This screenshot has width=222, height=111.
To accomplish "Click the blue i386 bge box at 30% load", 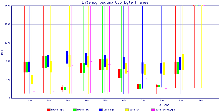I will pyautogui.click(x=67, y=57).
